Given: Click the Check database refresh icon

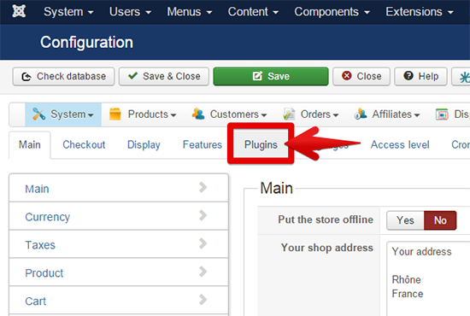Looking at the screenshot, I should pos(26,77).
